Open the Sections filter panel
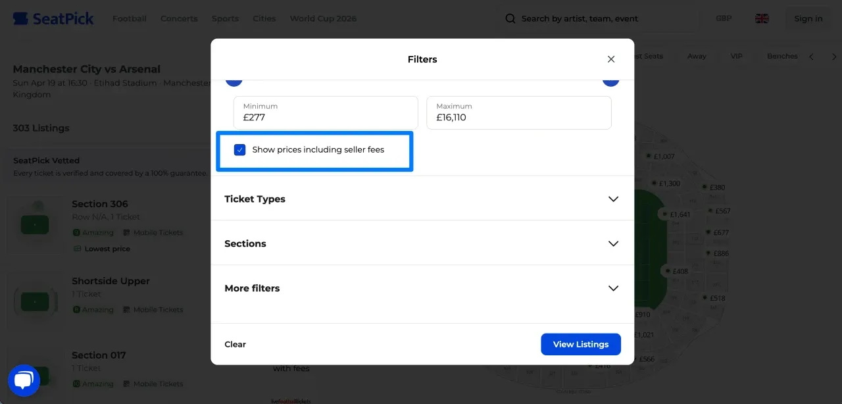This screenshot has height=404, width=842. click(x=422, y=243)
